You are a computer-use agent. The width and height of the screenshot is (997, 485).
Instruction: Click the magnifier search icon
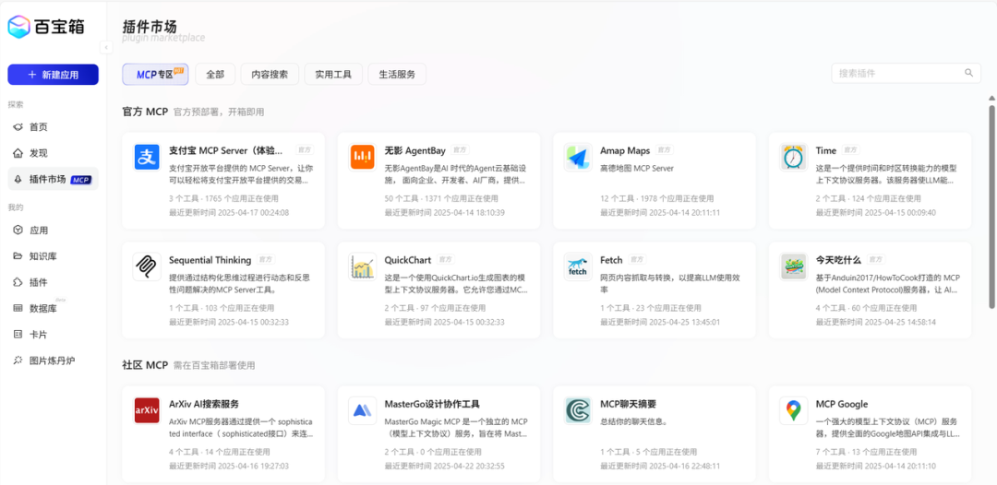click(968, 72)
